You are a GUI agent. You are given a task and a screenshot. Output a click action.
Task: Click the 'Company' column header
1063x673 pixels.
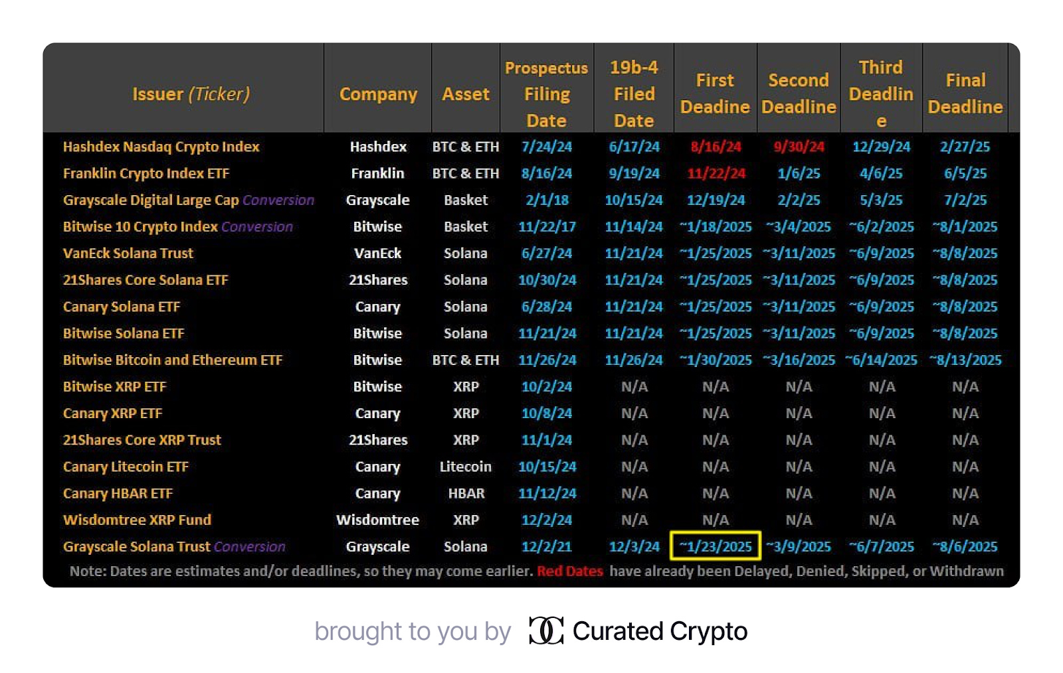point(378,94)
